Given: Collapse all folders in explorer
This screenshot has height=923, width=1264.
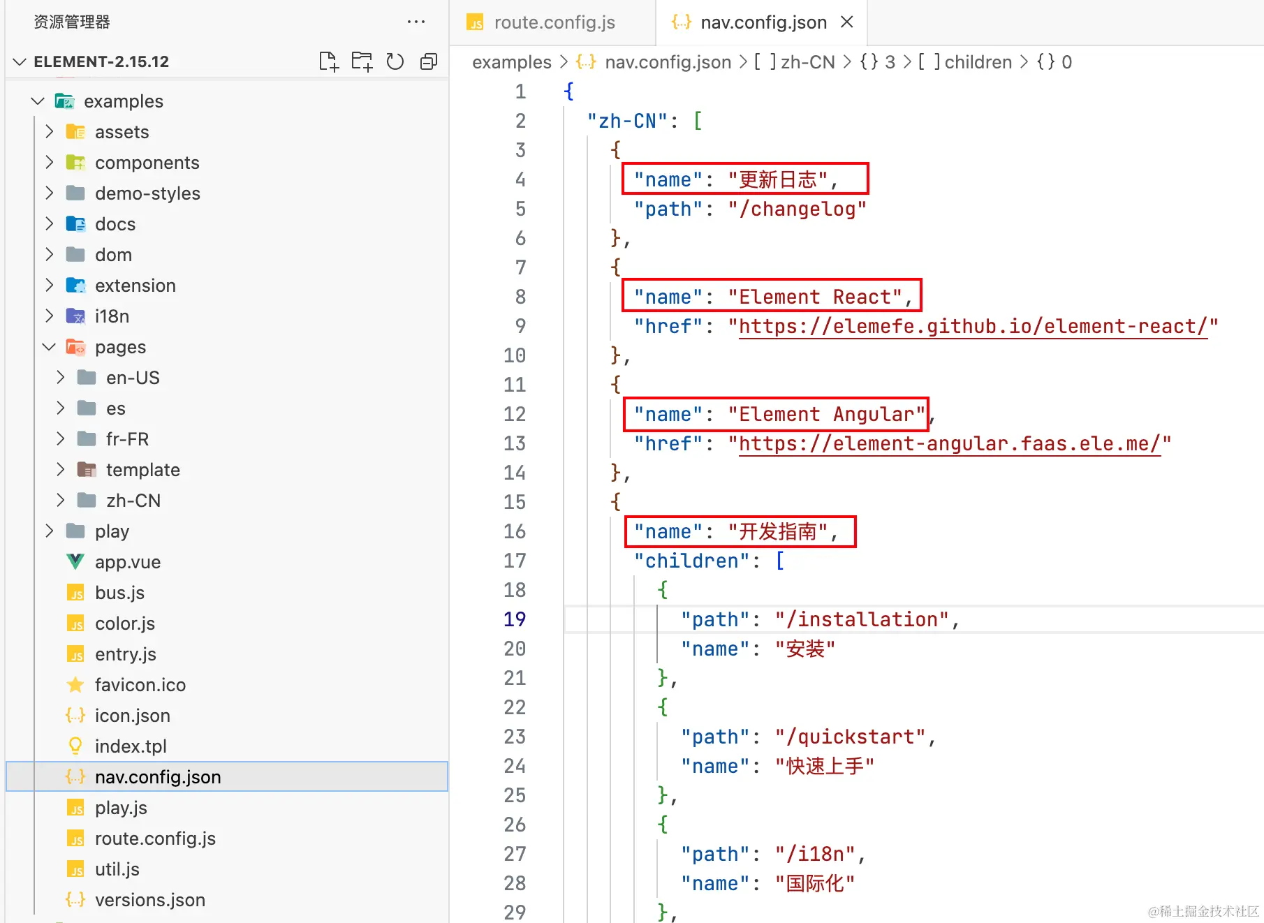Looking at the screenshot, I should [429, 62].
